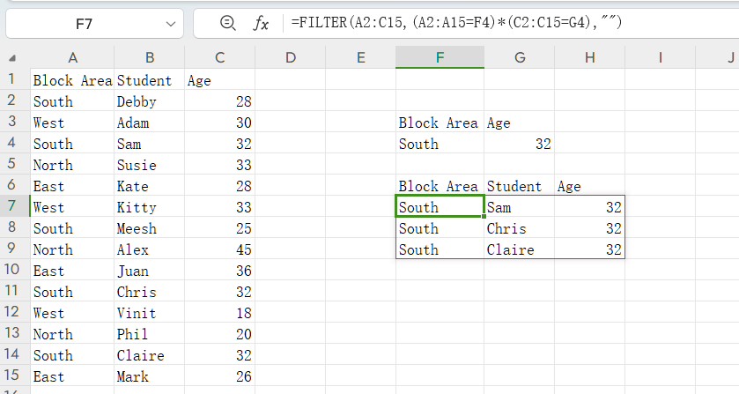Click result cell containing Chris in column G
Image resolution: width=739 pixels, height=394 pixels.
click(x=519, y=228)
